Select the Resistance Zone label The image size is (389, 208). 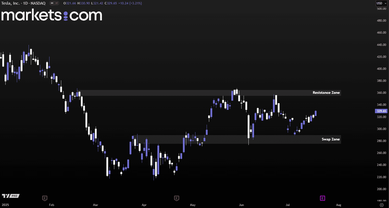[326, 93]
